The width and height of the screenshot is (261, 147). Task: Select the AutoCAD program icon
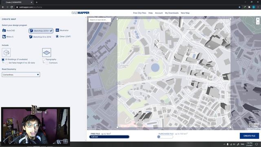(4, 30)
